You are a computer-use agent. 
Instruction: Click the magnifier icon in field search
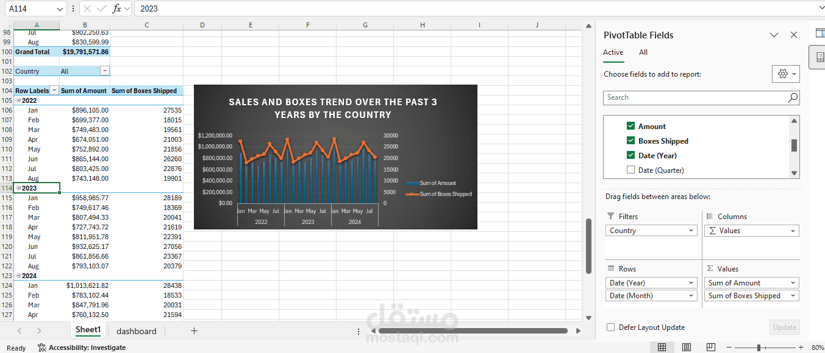[x=792, y=97]
